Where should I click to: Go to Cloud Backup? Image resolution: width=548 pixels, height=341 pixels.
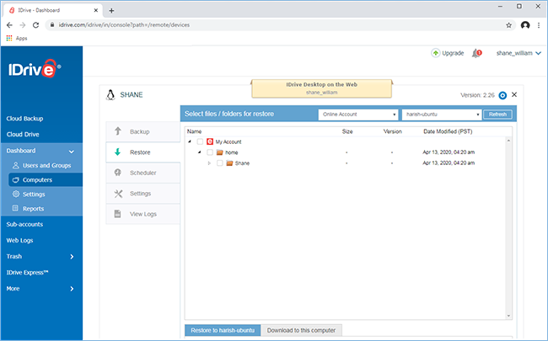click(x=24, y=119)
